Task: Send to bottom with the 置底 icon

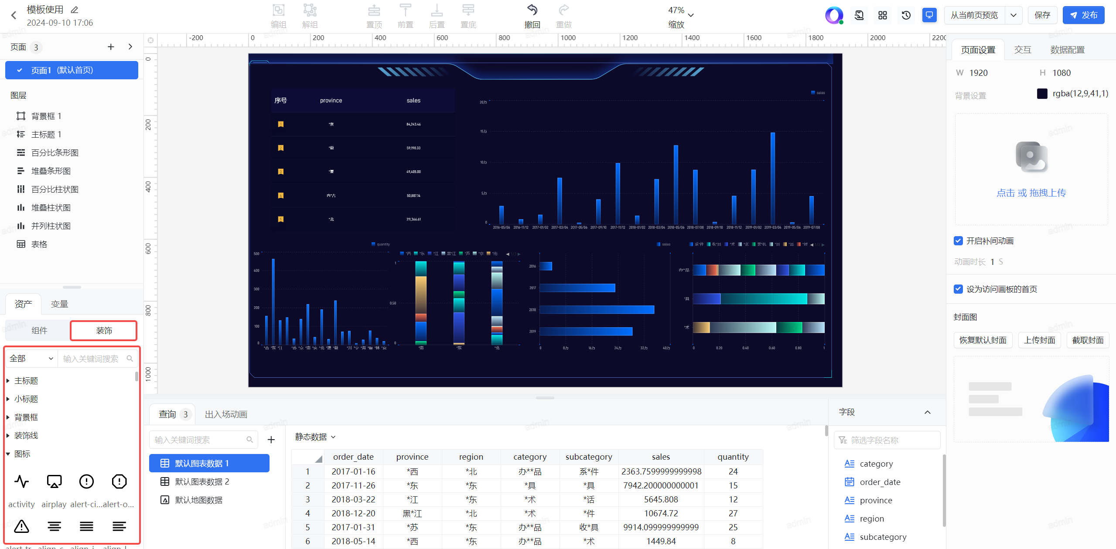Action: click(x=468, y=10)
